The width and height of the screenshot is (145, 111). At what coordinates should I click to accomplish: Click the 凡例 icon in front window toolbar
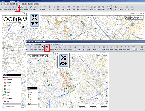pyautogui.click(x=39, y=48)
